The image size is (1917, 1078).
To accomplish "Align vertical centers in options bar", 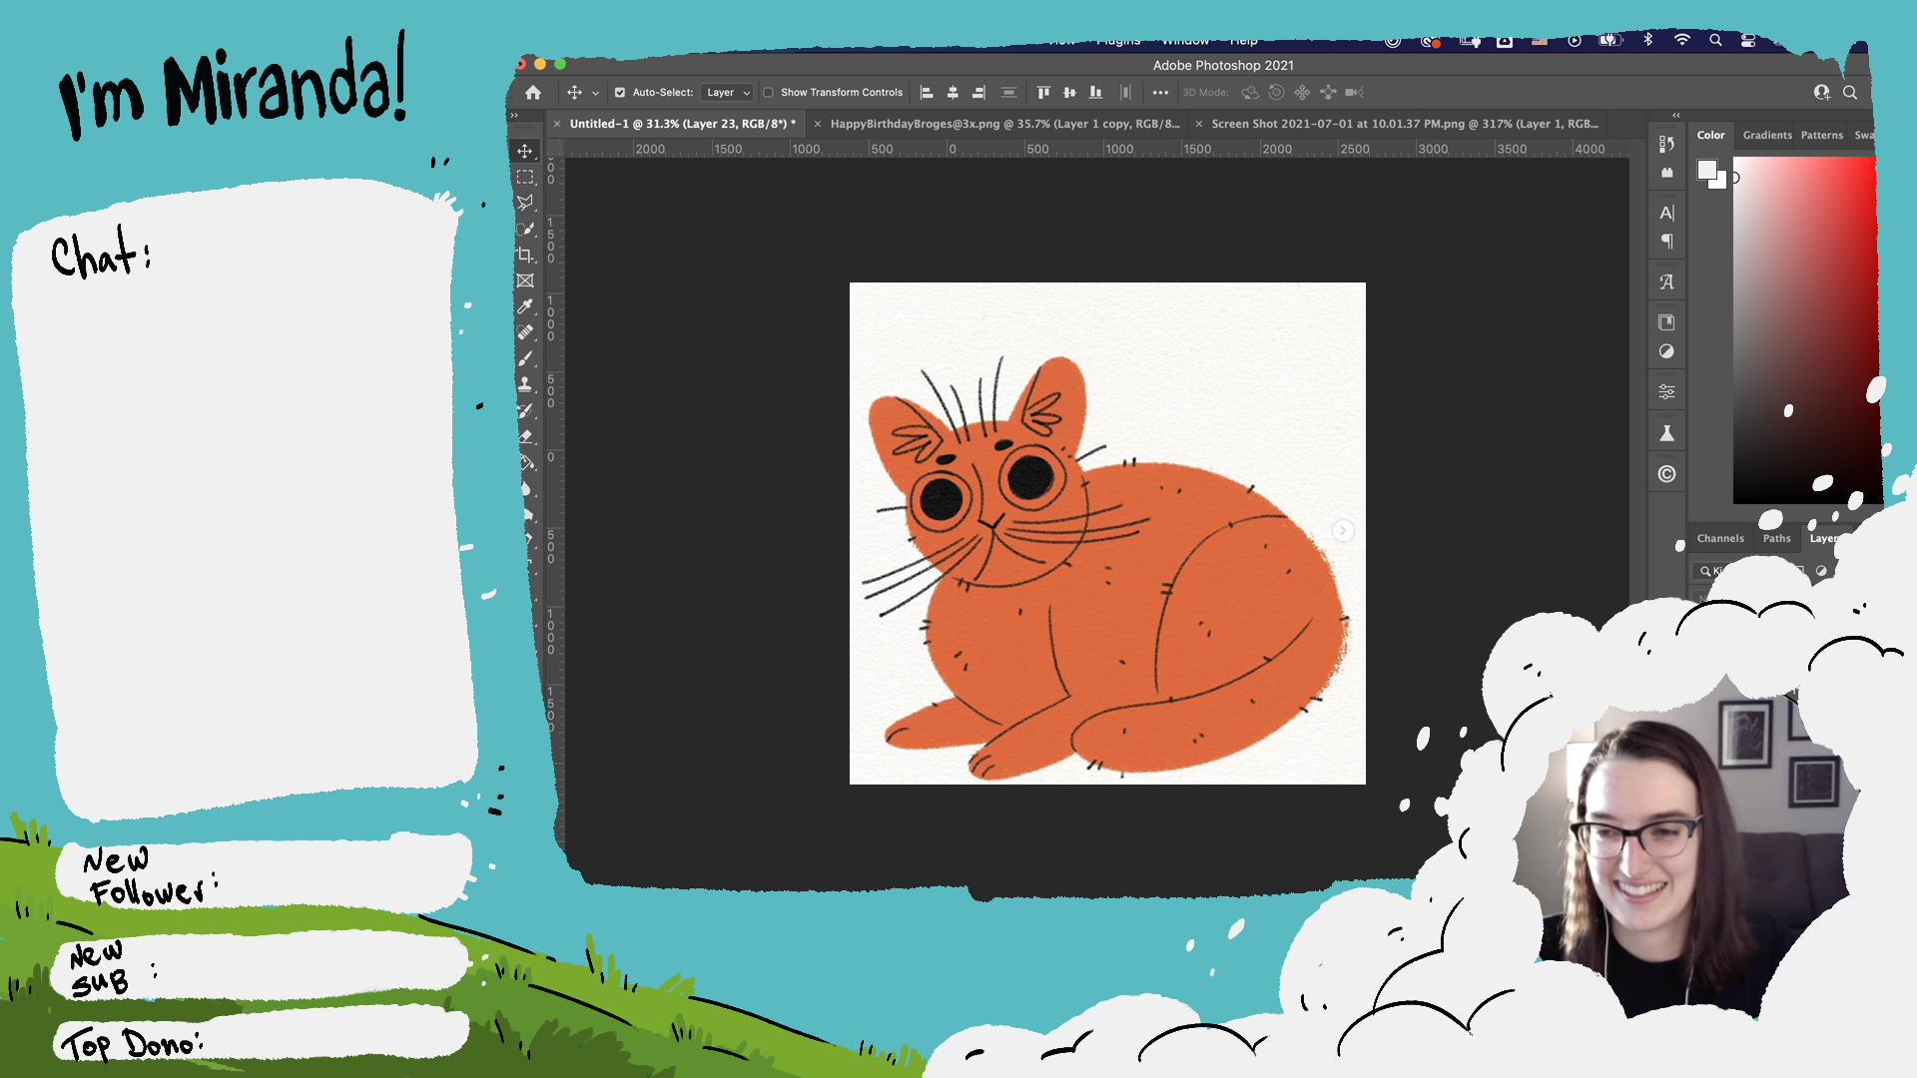I will pyautogui.click(x=1069, y=92).
